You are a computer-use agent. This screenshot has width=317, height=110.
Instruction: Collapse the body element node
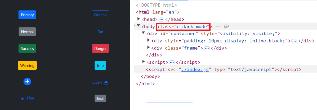[x=139, y=26]
